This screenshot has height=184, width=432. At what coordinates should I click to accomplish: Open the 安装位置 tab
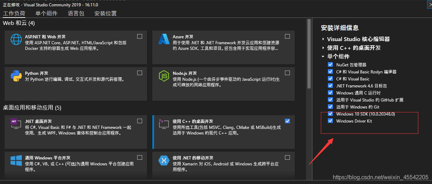click(106, 13)
